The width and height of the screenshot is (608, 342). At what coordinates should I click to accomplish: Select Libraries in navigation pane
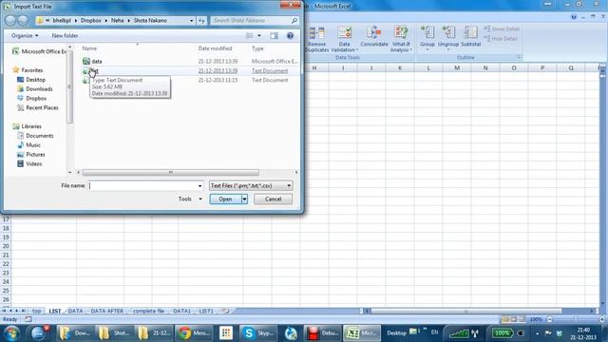click(27, 126)
